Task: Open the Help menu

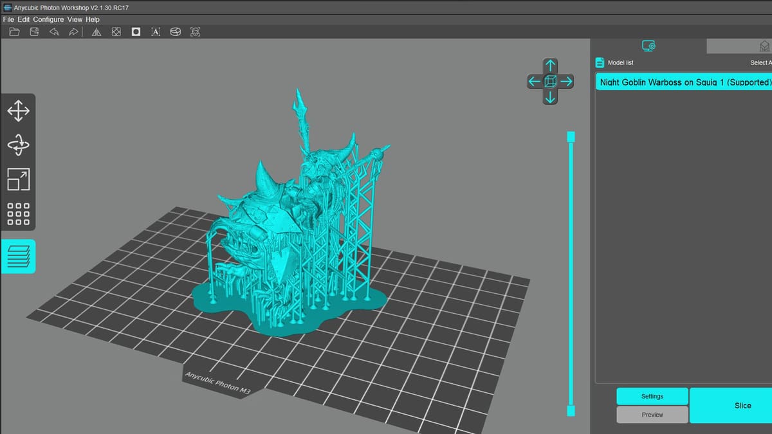Action: coord(93,19)
